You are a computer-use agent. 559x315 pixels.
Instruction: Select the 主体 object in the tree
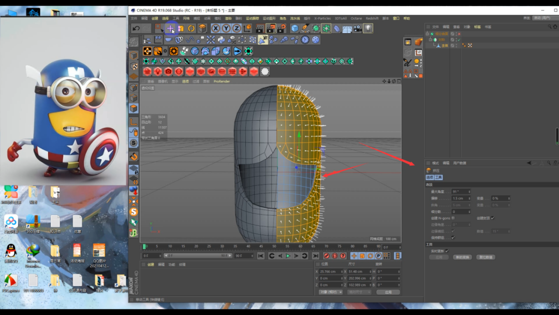pos(445,46)
